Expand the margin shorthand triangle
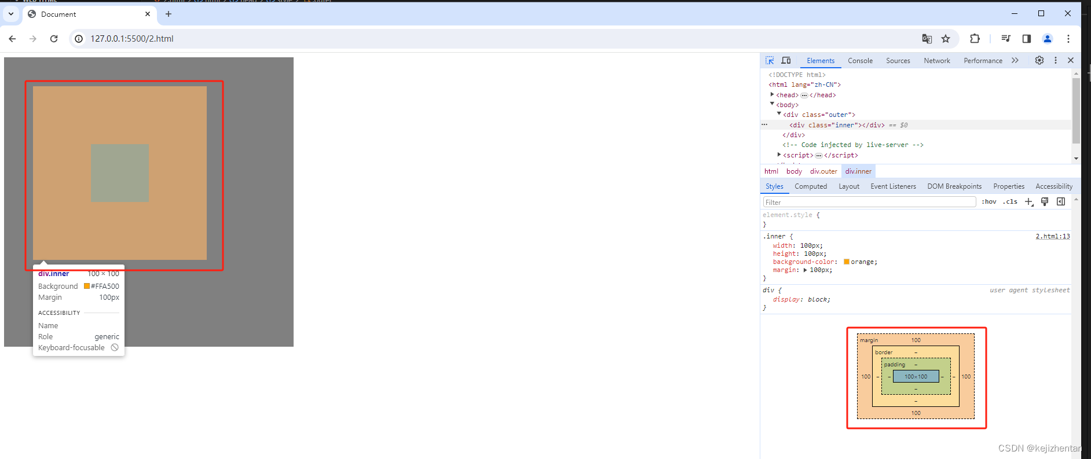 (805, 270)
